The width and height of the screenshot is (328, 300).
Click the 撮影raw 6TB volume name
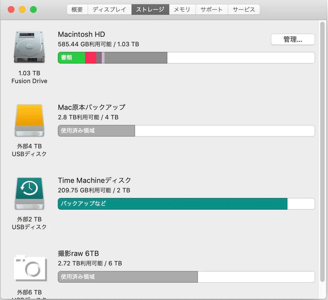tap(78, 253)
